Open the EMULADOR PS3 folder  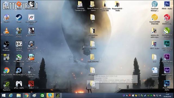click(x=93, y=58)
